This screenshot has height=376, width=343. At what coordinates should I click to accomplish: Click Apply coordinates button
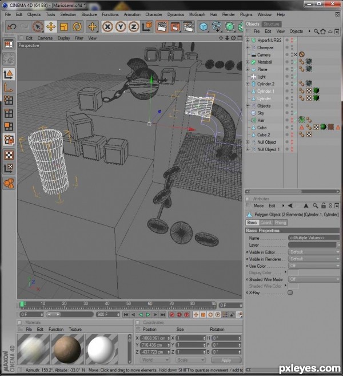click(x=226, y=360)
